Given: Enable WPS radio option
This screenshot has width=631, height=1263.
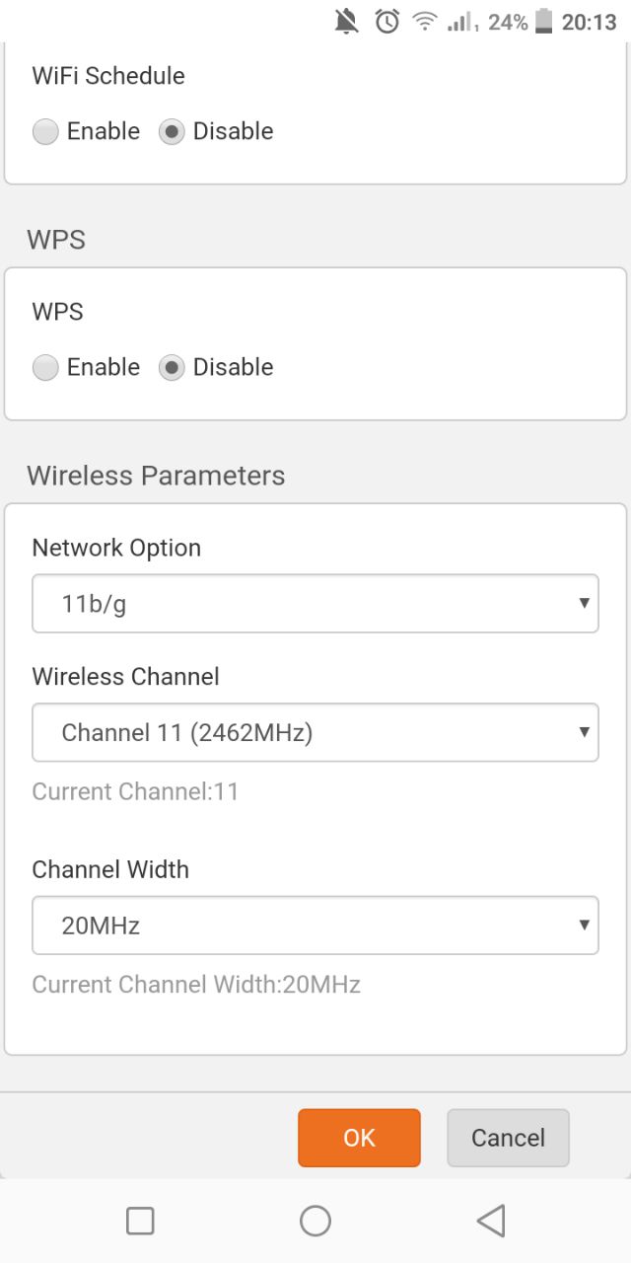Looking at the screenshot, I should pyautogui.click(x=45, y=368).
